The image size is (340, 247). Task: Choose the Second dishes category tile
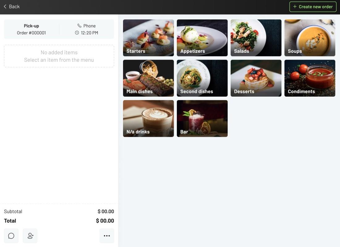tap(202, 78)
